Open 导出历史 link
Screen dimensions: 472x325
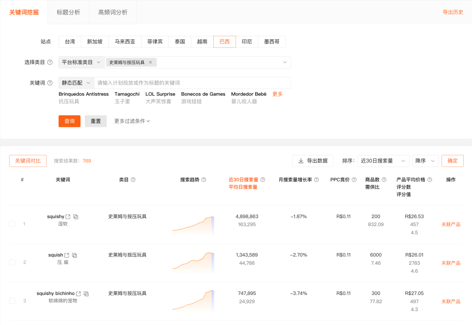pos(453,12)
